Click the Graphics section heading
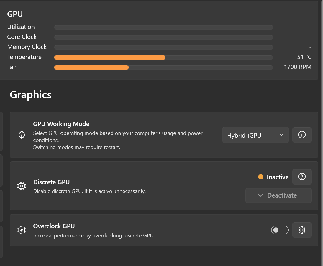 [30, 95]
